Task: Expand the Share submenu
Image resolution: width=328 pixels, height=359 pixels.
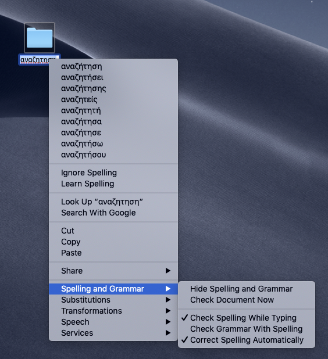Action: (x=113, y=271)
